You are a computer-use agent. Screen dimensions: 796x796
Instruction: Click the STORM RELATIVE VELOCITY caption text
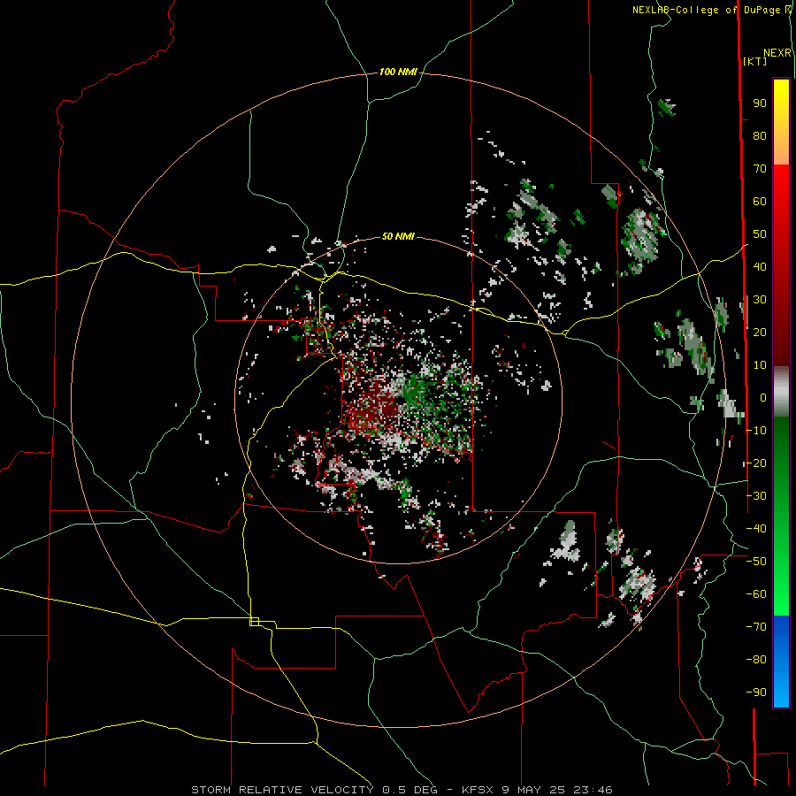click(282, 790)
